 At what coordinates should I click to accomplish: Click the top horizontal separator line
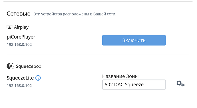pos(98,1)
